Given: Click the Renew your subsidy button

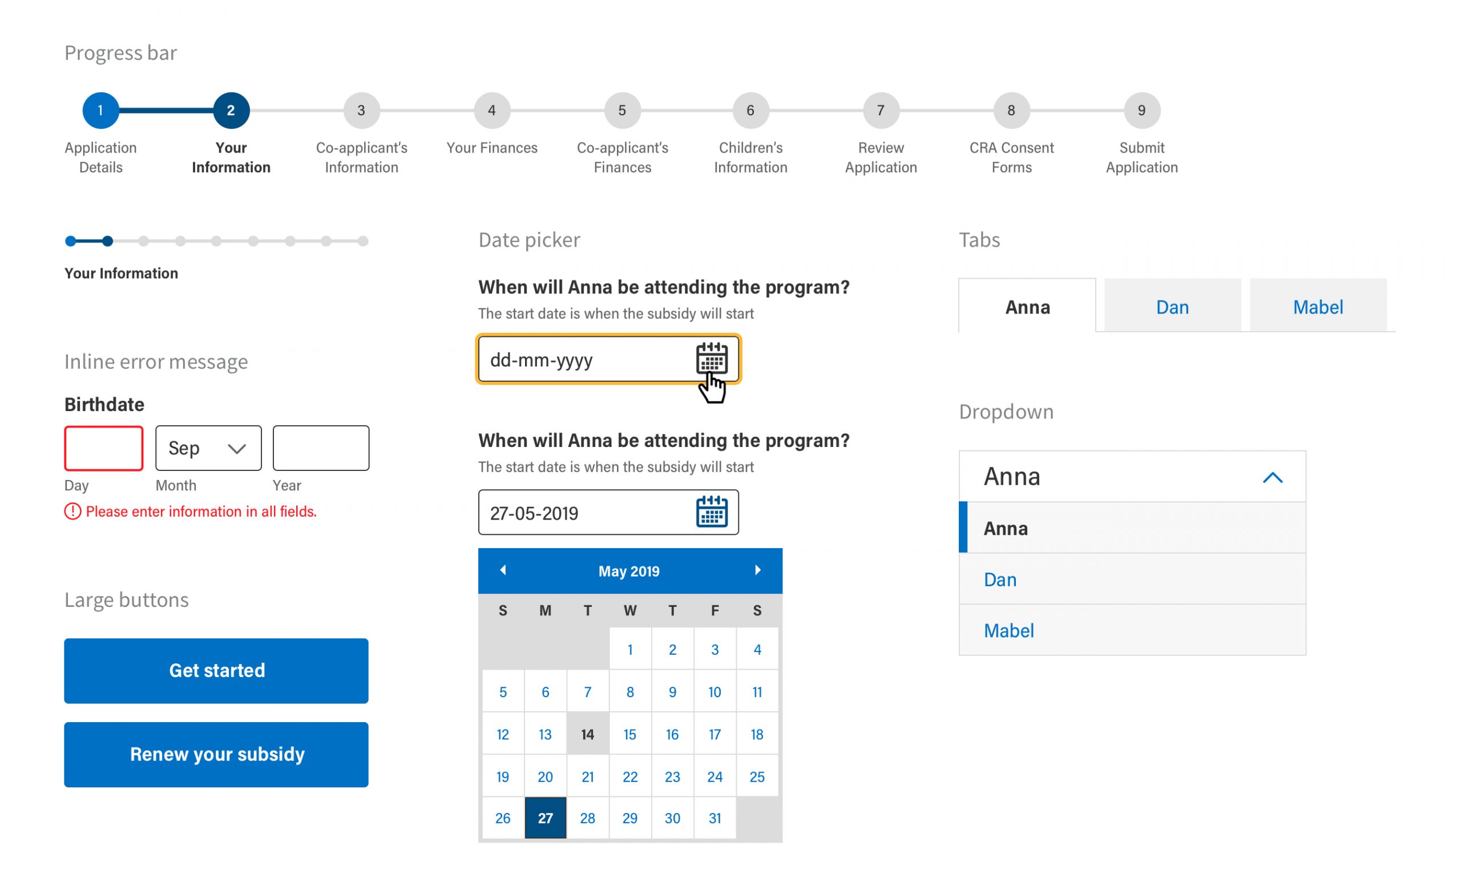Looking at the screenshot, I should click(x=216, y=754).
